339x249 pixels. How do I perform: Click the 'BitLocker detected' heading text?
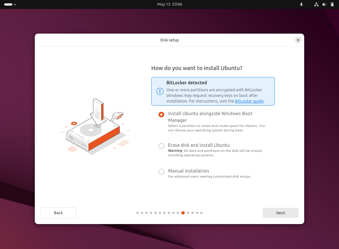tap(187, 83)
